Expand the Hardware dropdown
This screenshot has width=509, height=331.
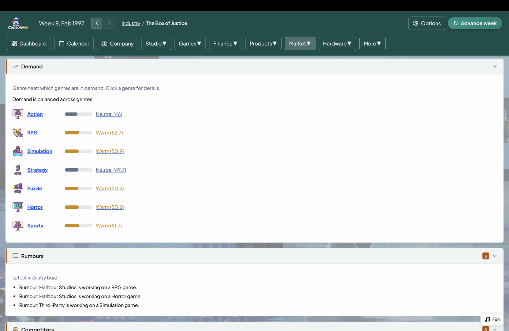(337, 44)
